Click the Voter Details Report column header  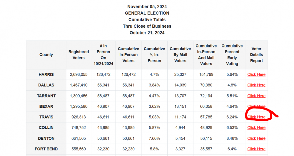[256, 55]
